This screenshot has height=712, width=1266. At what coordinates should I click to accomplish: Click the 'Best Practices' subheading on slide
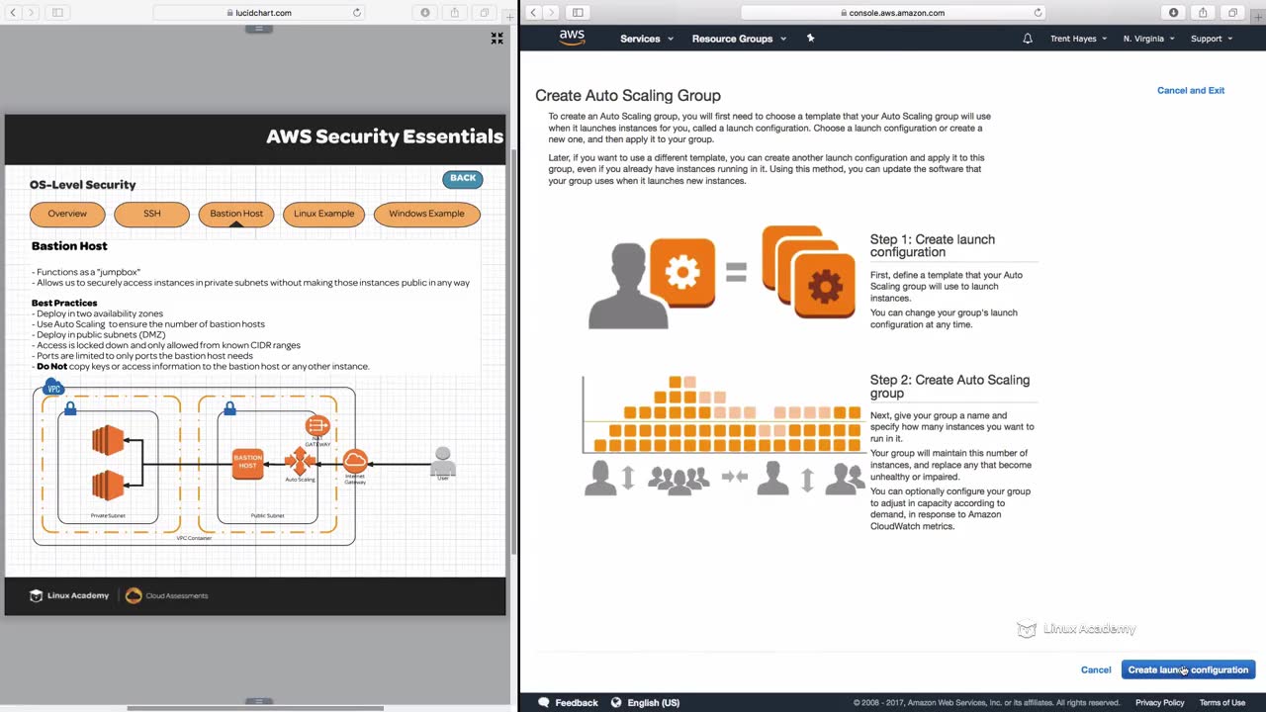click(64, 303)
